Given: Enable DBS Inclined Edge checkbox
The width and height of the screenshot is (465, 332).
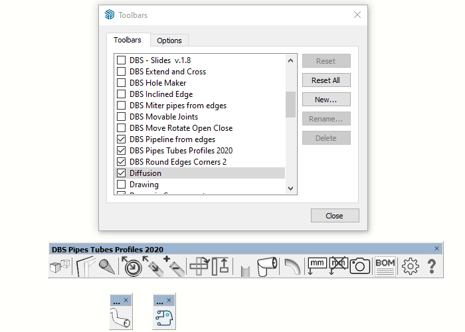Looking at the screenshot, I should tap(121, 94).
